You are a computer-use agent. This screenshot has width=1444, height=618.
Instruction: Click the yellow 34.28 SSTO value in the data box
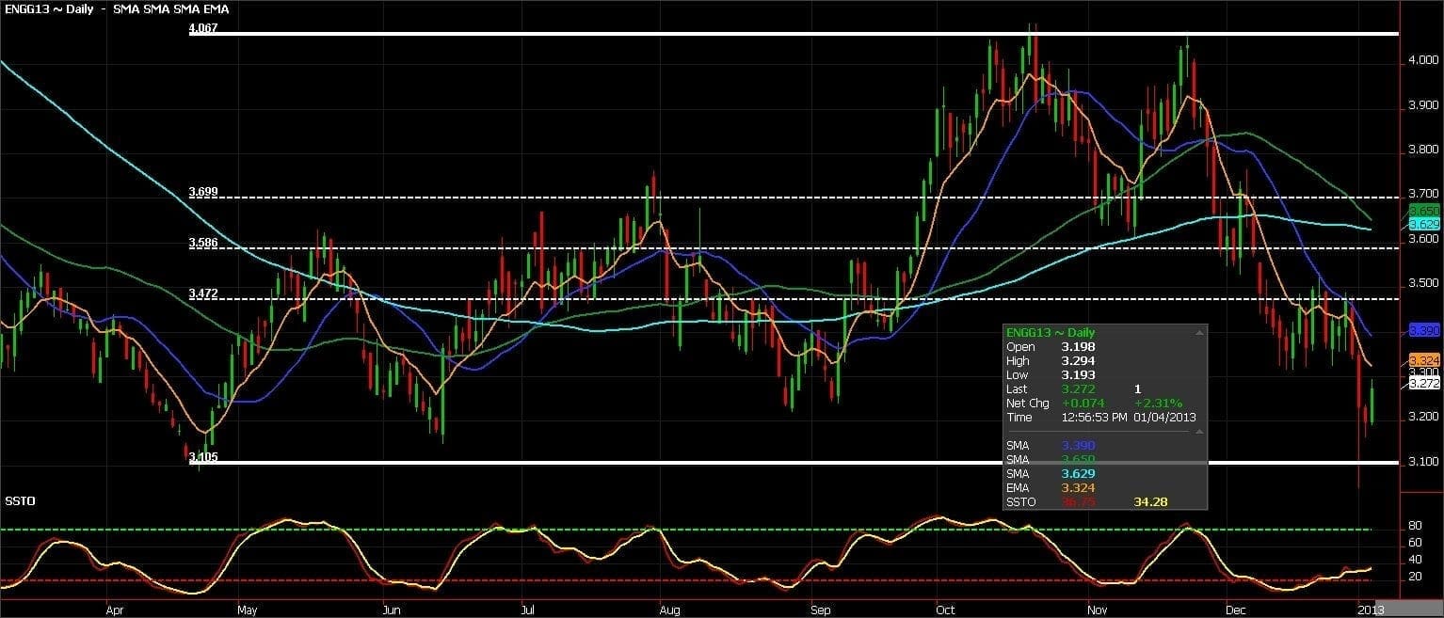[x=1151, y=502]
